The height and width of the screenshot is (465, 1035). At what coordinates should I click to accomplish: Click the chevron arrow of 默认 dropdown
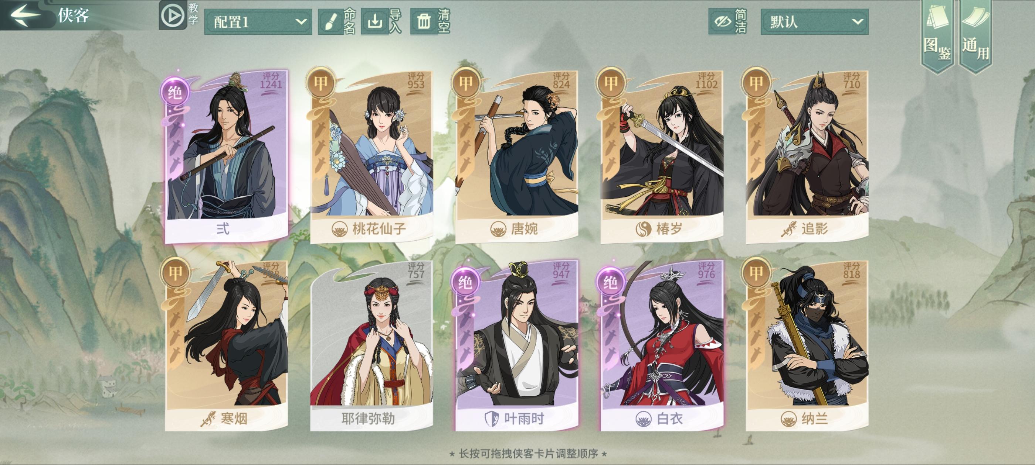pyautogui.click(x=857, y=22)
